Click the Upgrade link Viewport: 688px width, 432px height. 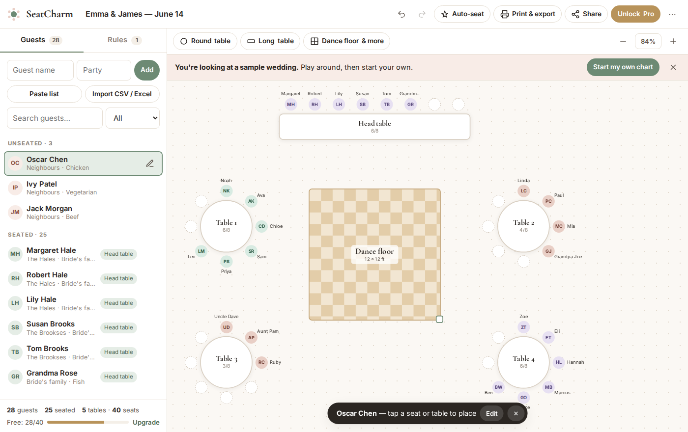pos(146,423)
